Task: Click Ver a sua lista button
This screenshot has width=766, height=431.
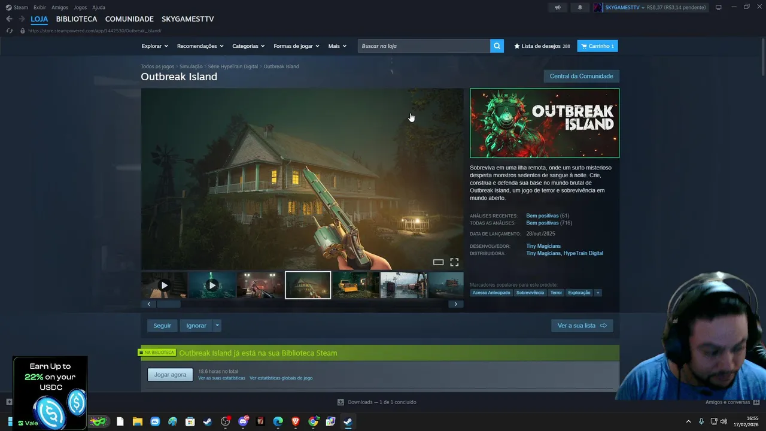Action: 582,326
